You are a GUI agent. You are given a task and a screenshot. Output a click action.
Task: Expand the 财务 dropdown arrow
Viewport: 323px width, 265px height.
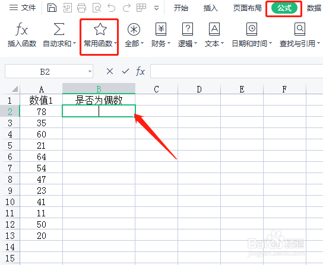point(169,43)
